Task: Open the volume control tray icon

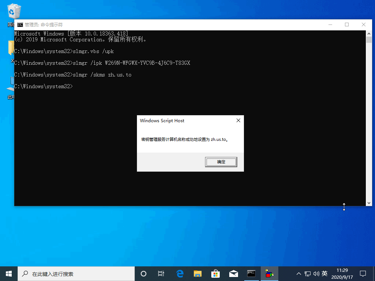Action: (316, 274)
